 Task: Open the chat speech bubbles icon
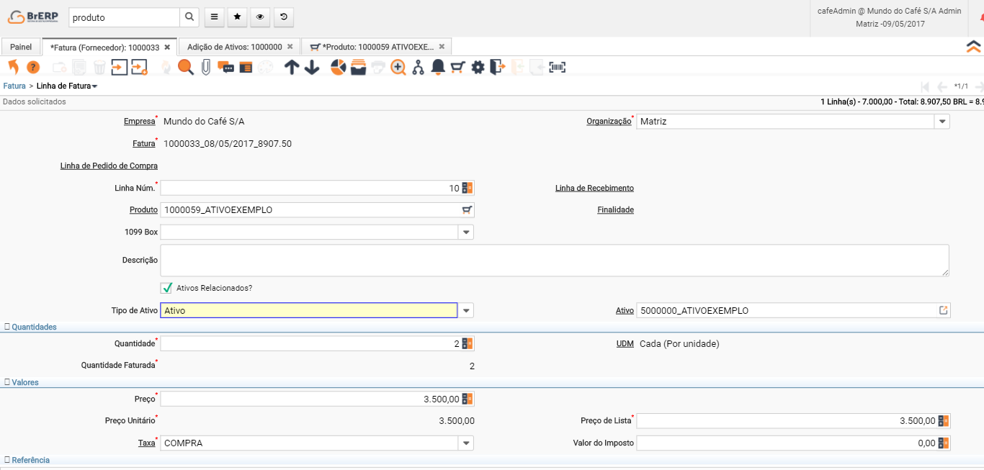[225, 68]
